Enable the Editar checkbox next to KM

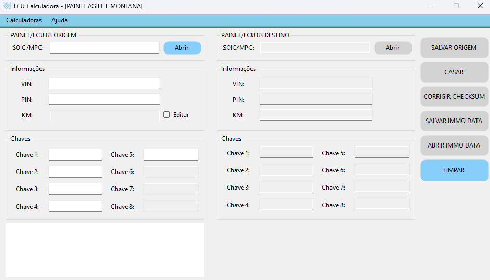pos(167,115)
